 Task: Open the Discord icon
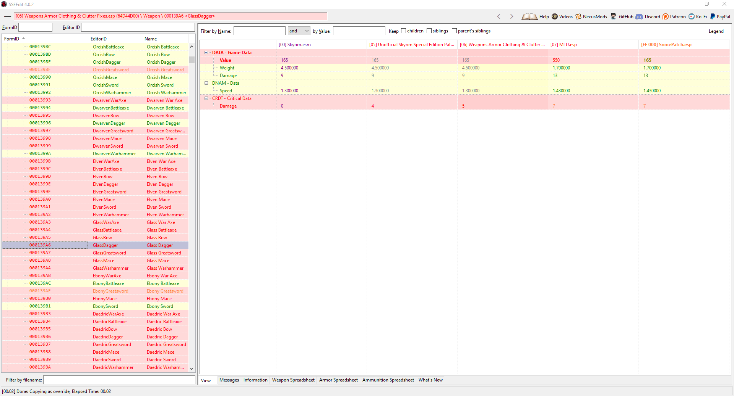[x=639, y=16]
